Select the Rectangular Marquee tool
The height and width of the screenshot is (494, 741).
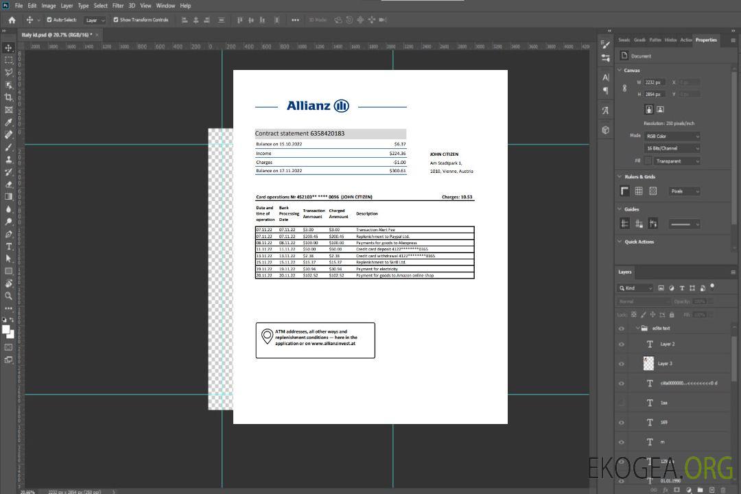tap(8, 60)
